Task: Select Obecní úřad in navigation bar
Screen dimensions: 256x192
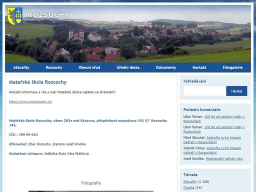Action: pos(89,67)
